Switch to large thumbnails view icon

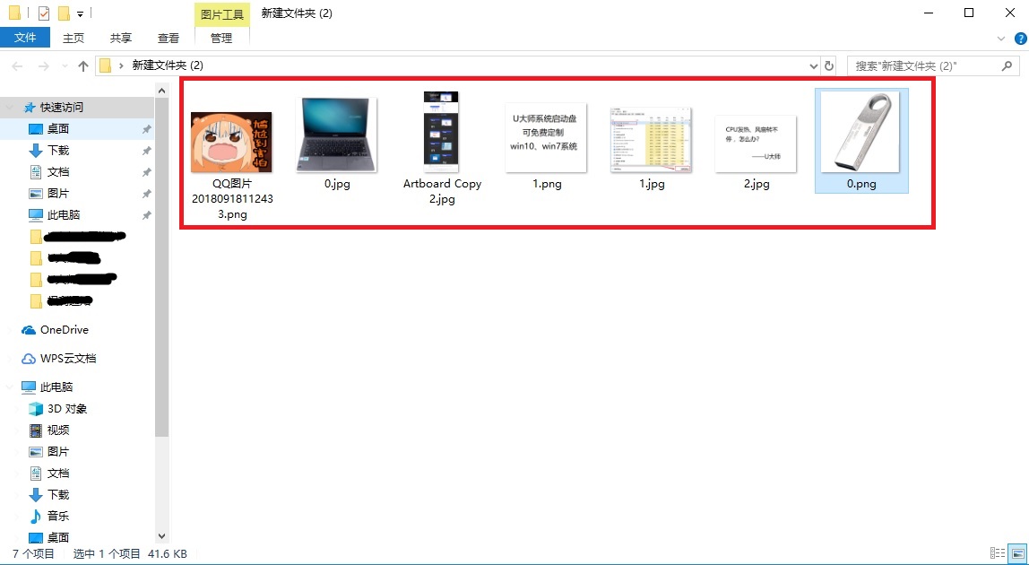[x=1018, y=553]
